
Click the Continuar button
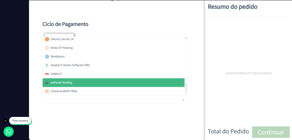(271, 132)
